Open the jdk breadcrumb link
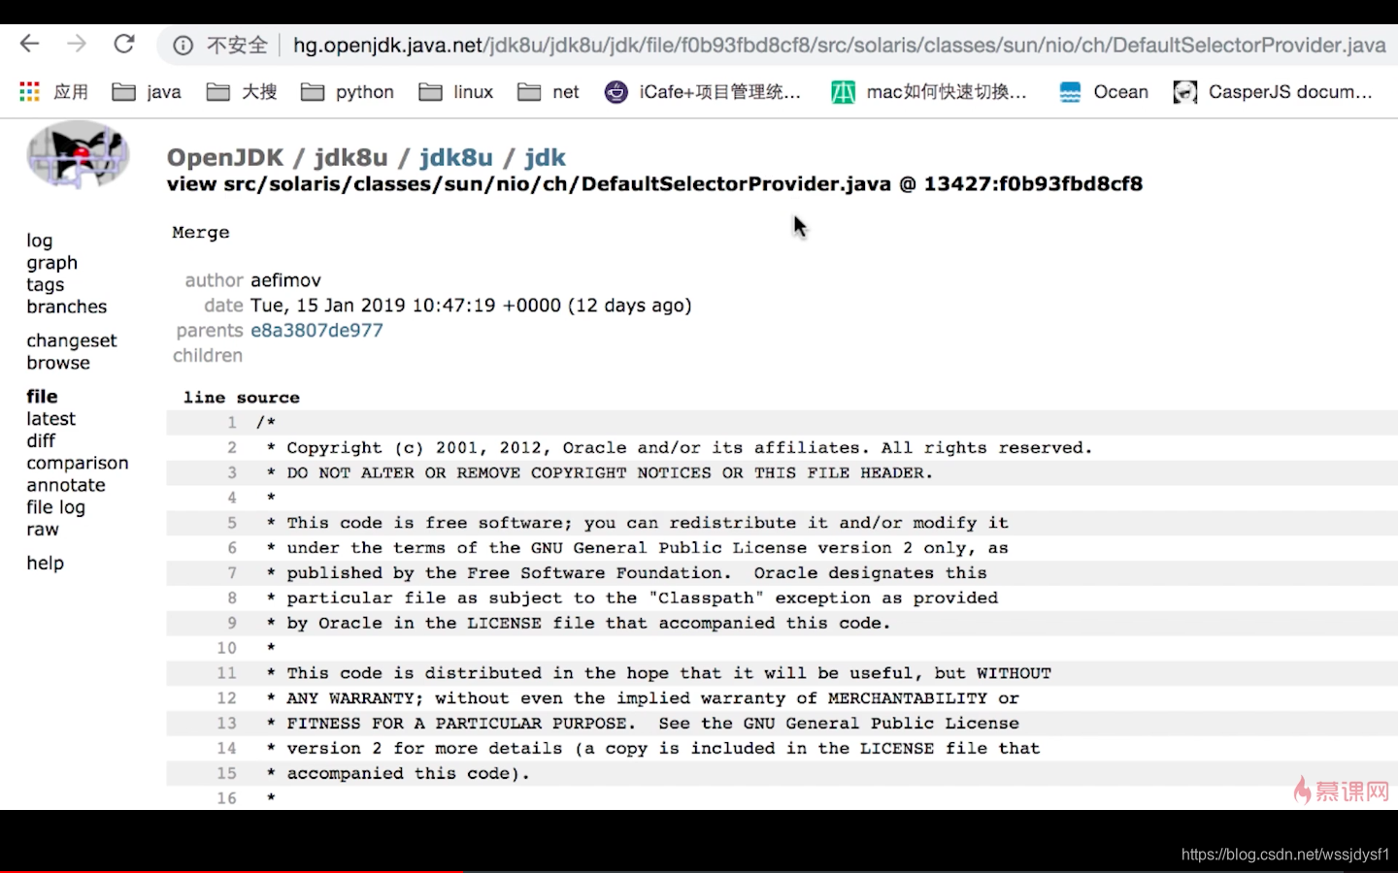 545,157
